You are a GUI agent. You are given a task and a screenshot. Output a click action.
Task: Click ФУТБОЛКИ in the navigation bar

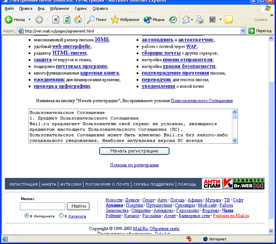click(x=71, y=184)
